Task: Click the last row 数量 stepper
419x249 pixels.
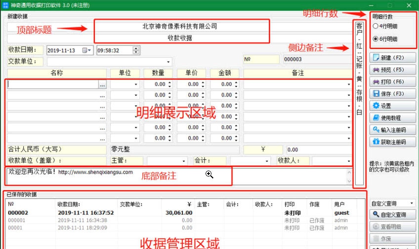Action: tap(169, 138)
